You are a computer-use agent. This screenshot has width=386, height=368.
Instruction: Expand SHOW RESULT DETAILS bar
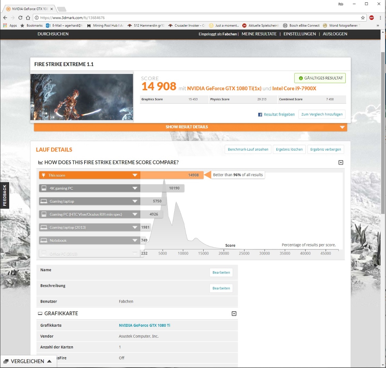tap(190, 127)
